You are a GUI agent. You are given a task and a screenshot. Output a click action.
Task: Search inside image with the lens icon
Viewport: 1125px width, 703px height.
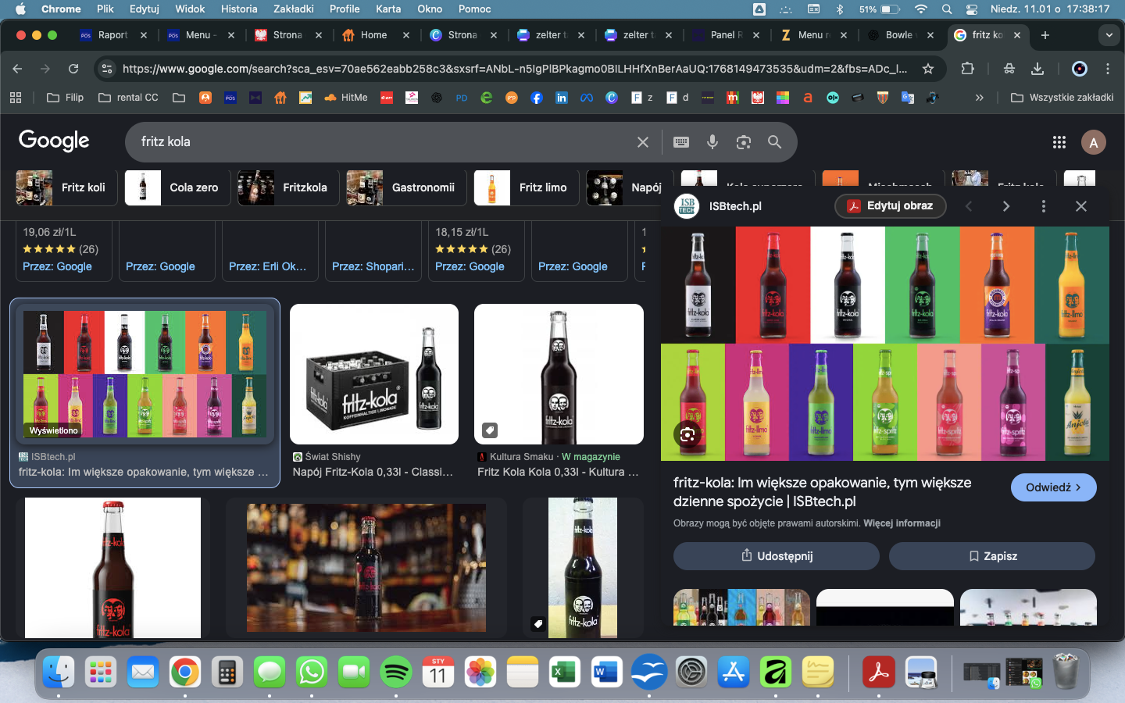(687, 435)
